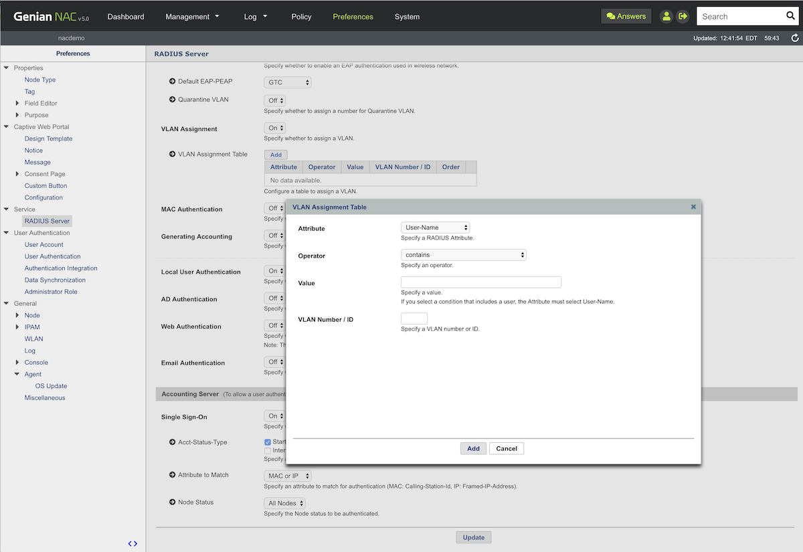The height and width of the screenshot is (552, 803).
Task: Click the search magnifier icon
Action: click(x=790, y=15)
